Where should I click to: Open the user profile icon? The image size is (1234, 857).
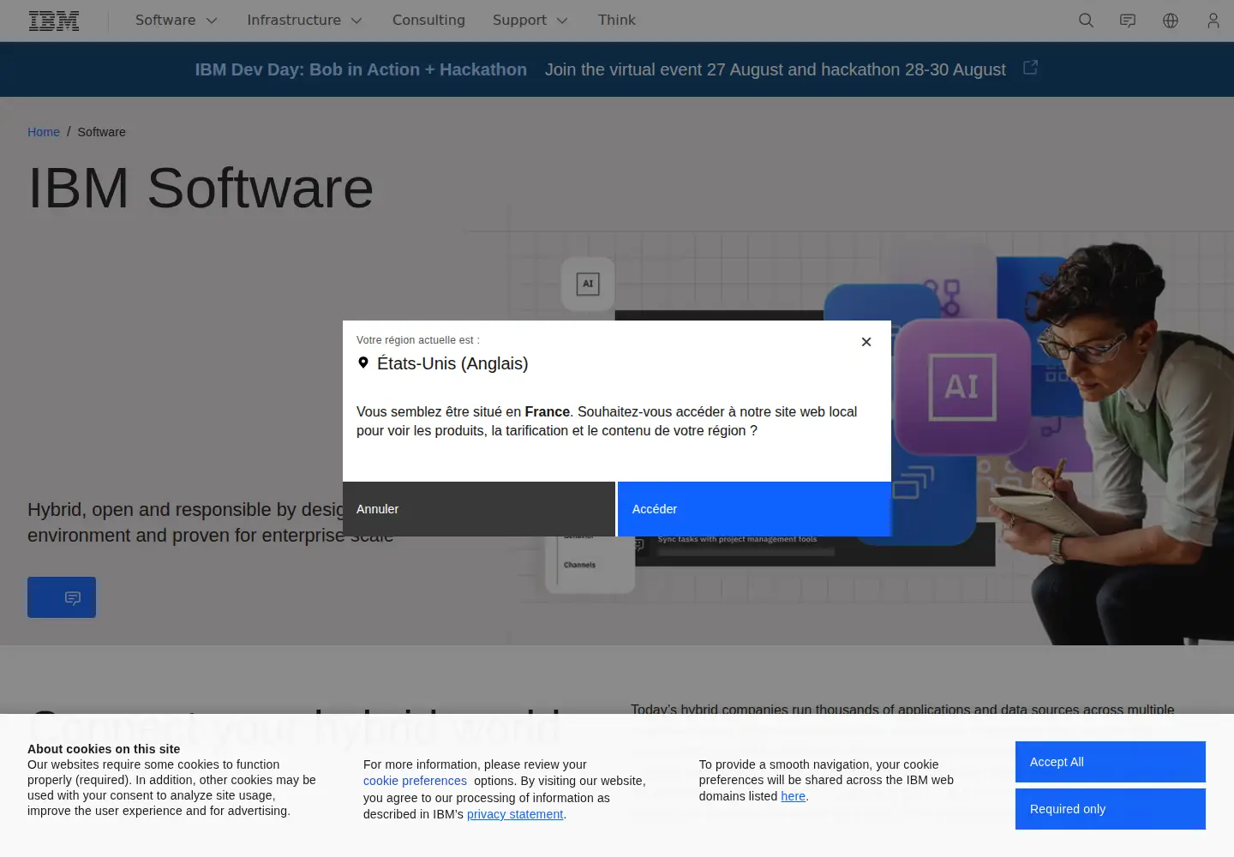click(1213, 21)
